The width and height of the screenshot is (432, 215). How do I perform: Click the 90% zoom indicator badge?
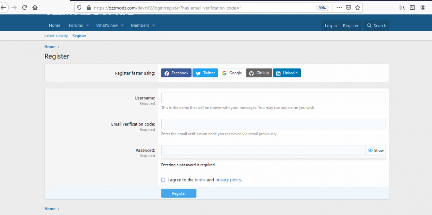322,7
